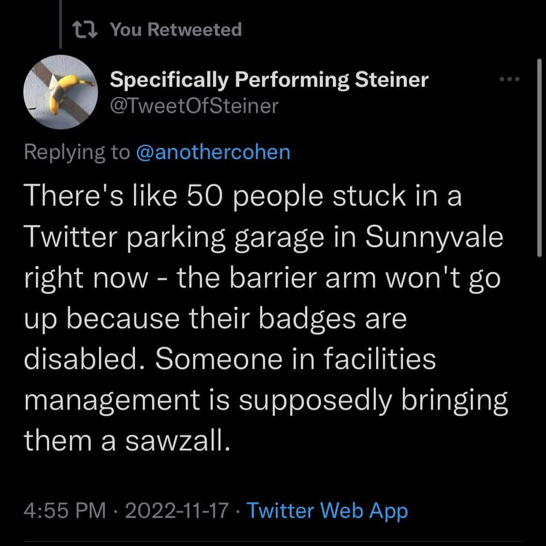Click the @TweetOfSteiner handle
The image size is (546, 546).
pos(194,105)
